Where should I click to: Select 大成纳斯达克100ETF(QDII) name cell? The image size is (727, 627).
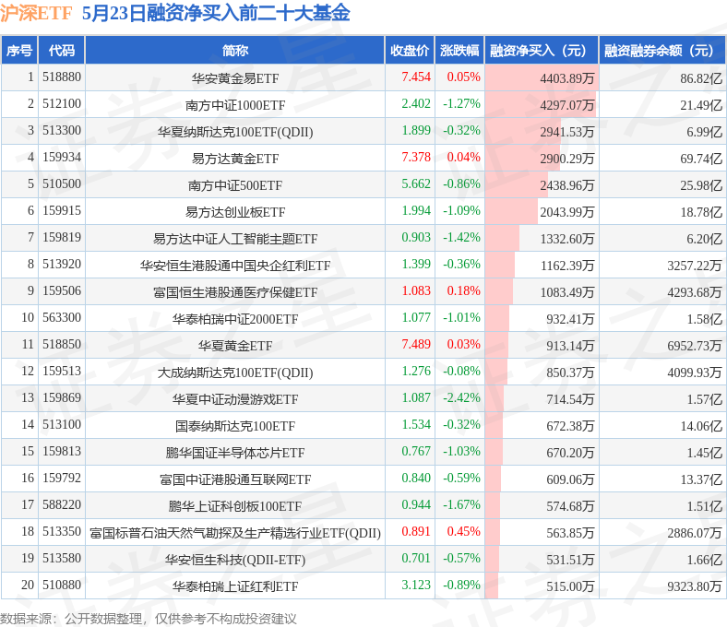click(235, 373)
